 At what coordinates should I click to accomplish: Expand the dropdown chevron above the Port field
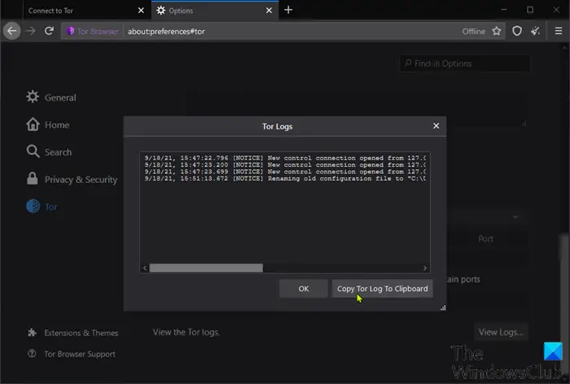pyautogui.click(x=515, y=217)
